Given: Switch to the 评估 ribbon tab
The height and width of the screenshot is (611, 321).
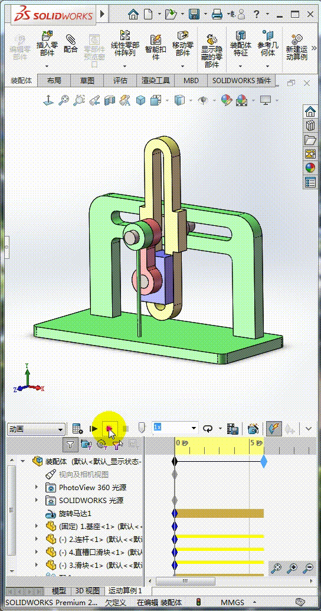Looking at the screenshot, I should [x=120, y=81].
